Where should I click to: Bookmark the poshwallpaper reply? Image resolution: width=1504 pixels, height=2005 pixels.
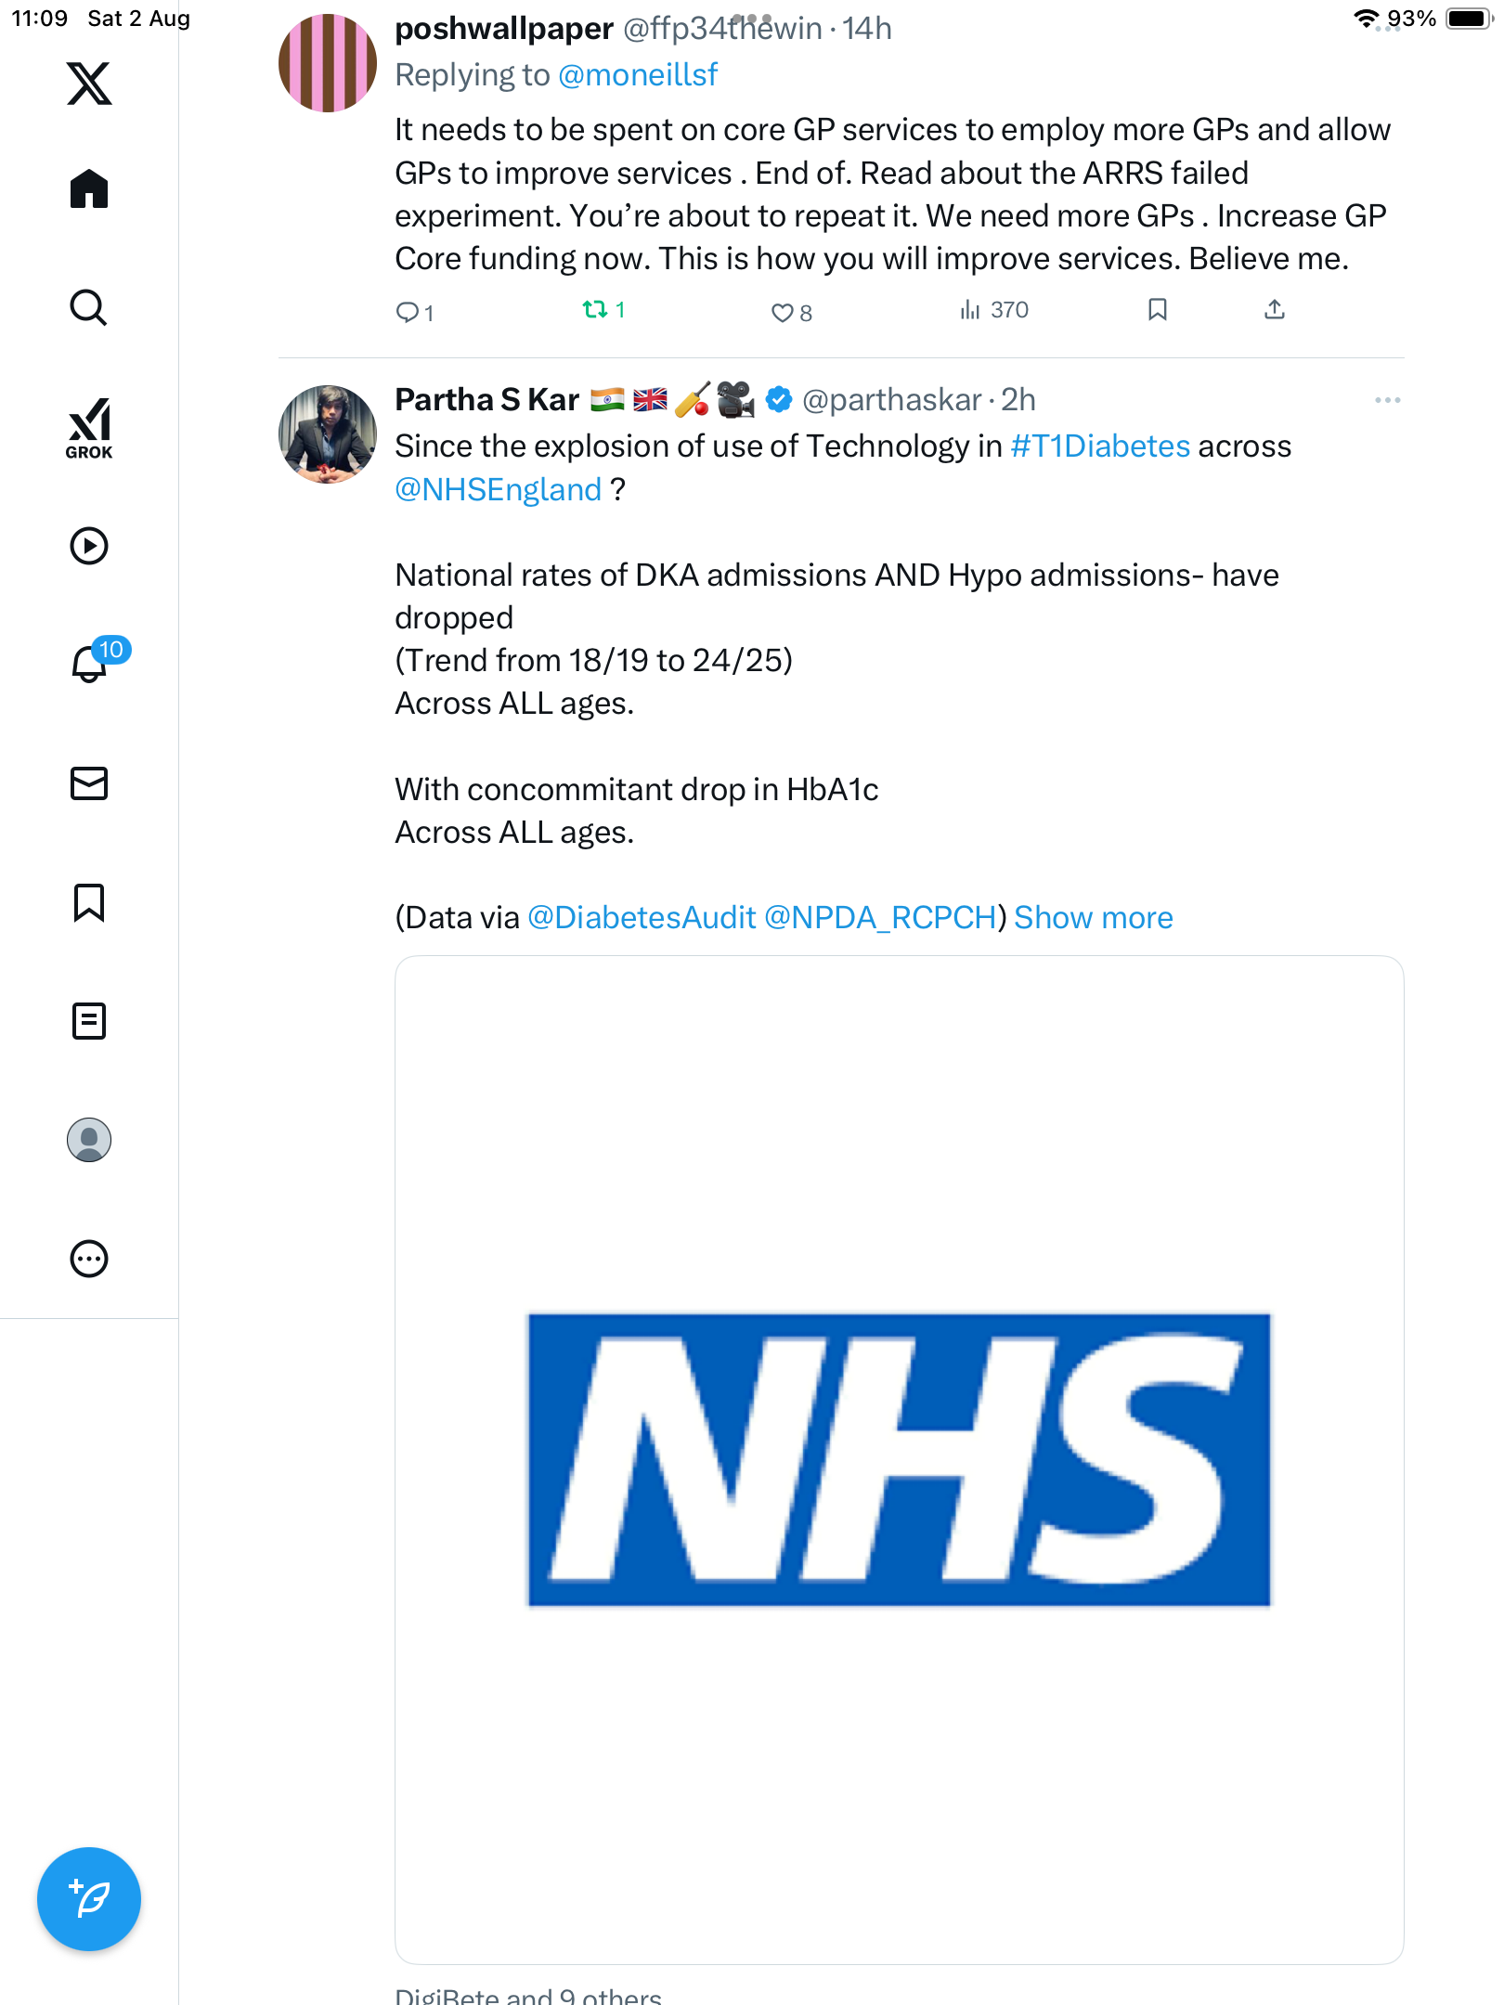pos(1157,310)
